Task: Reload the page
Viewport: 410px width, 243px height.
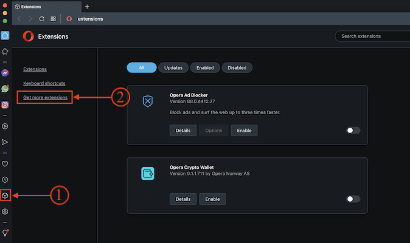Action: [41, 19]
